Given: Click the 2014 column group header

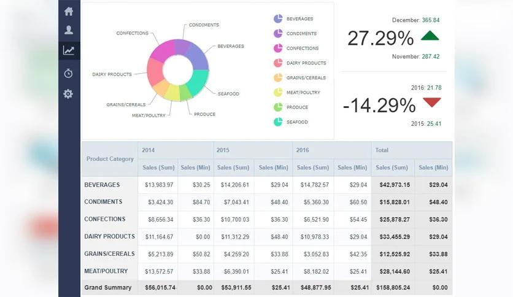Looking at the screenshot, I should 175,150.
